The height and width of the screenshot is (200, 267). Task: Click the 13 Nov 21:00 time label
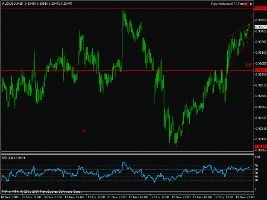(x=245, y=197)
